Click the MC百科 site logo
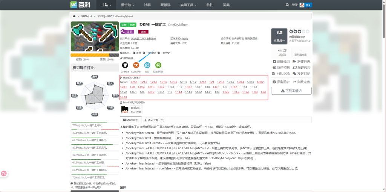The width and height of the screenshot is (386, 192). 80,5
